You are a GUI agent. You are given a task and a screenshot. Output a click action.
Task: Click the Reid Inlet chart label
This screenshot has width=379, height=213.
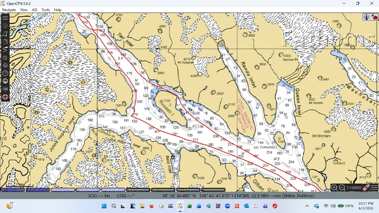pyautogui.click(x=169, y=164)
